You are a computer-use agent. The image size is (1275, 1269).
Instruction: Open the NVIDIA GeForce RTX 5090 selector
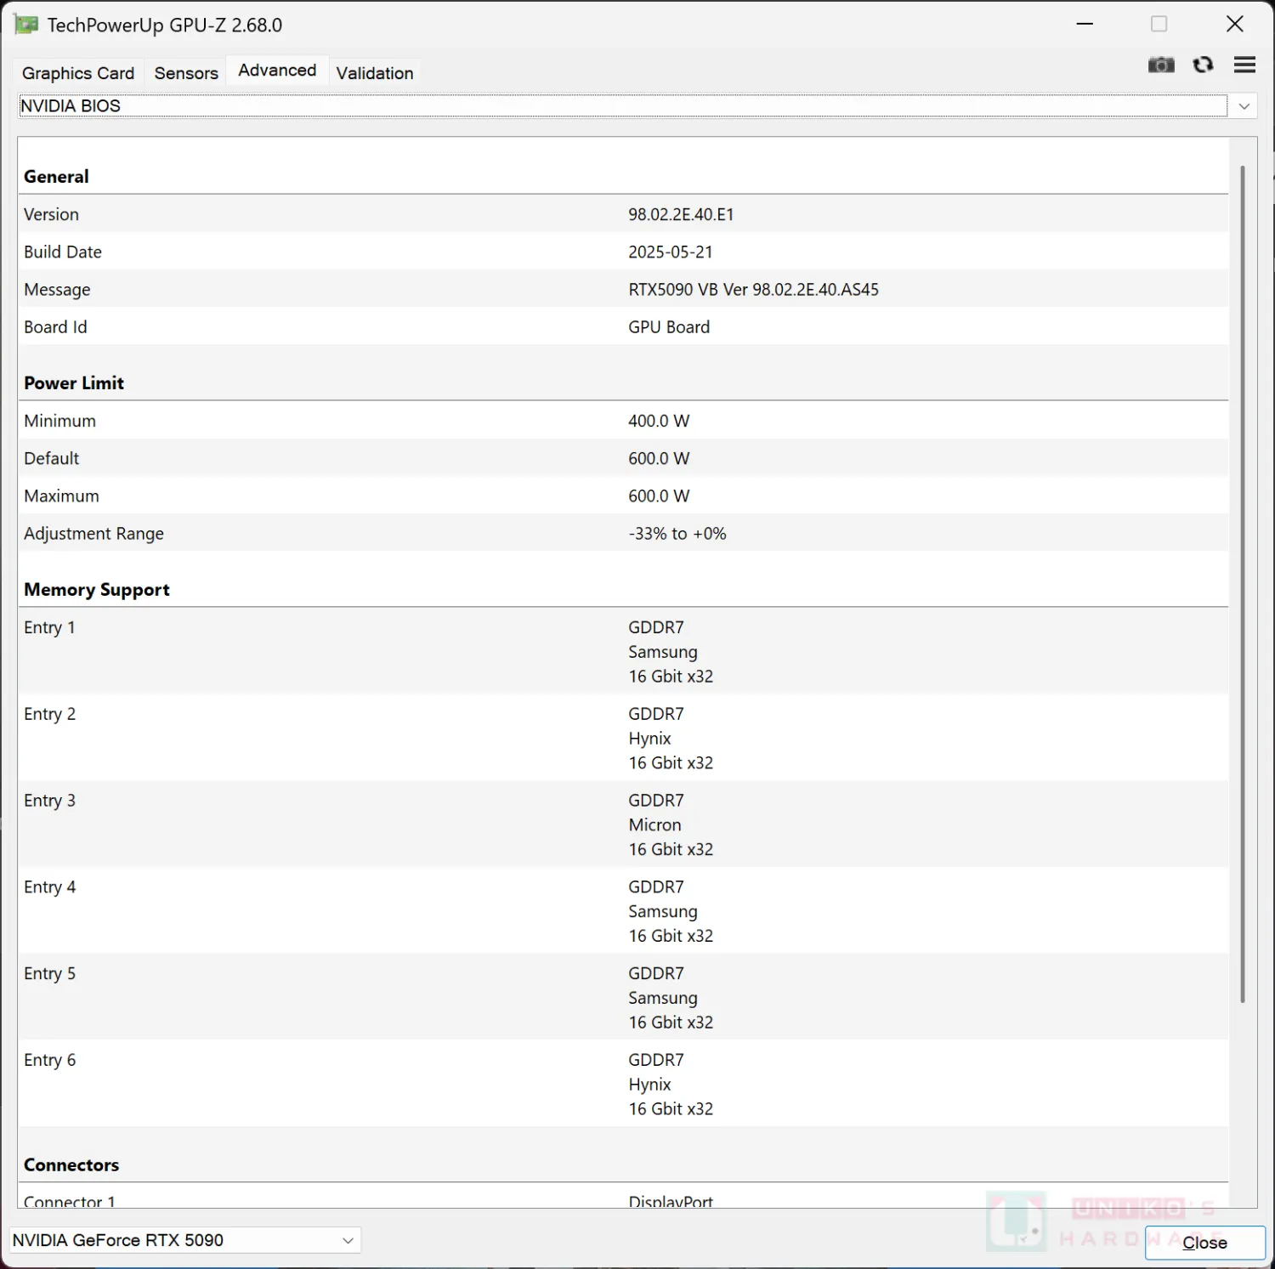[x=184, y=1240]
